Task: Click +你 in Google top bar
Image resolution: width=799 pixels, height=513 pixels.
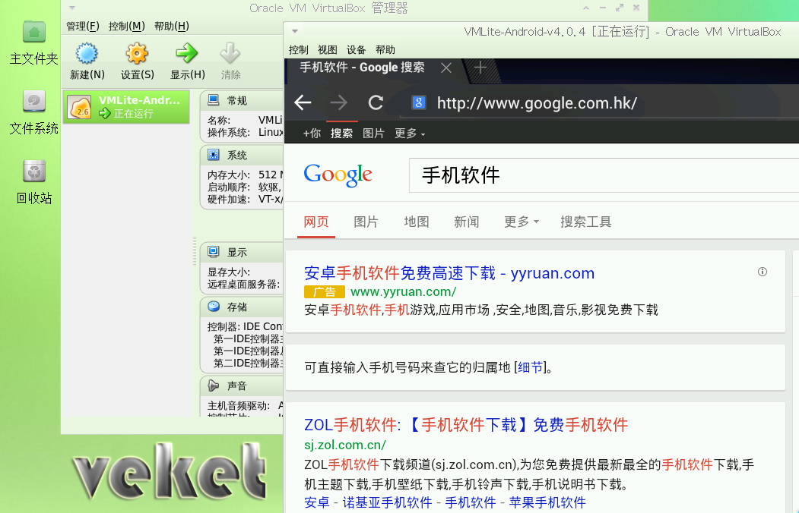Action: pos(312,134)
